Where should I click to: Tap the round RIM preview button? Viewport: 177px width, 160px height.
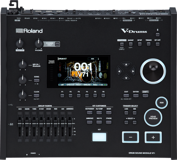(x=162, y=103)
